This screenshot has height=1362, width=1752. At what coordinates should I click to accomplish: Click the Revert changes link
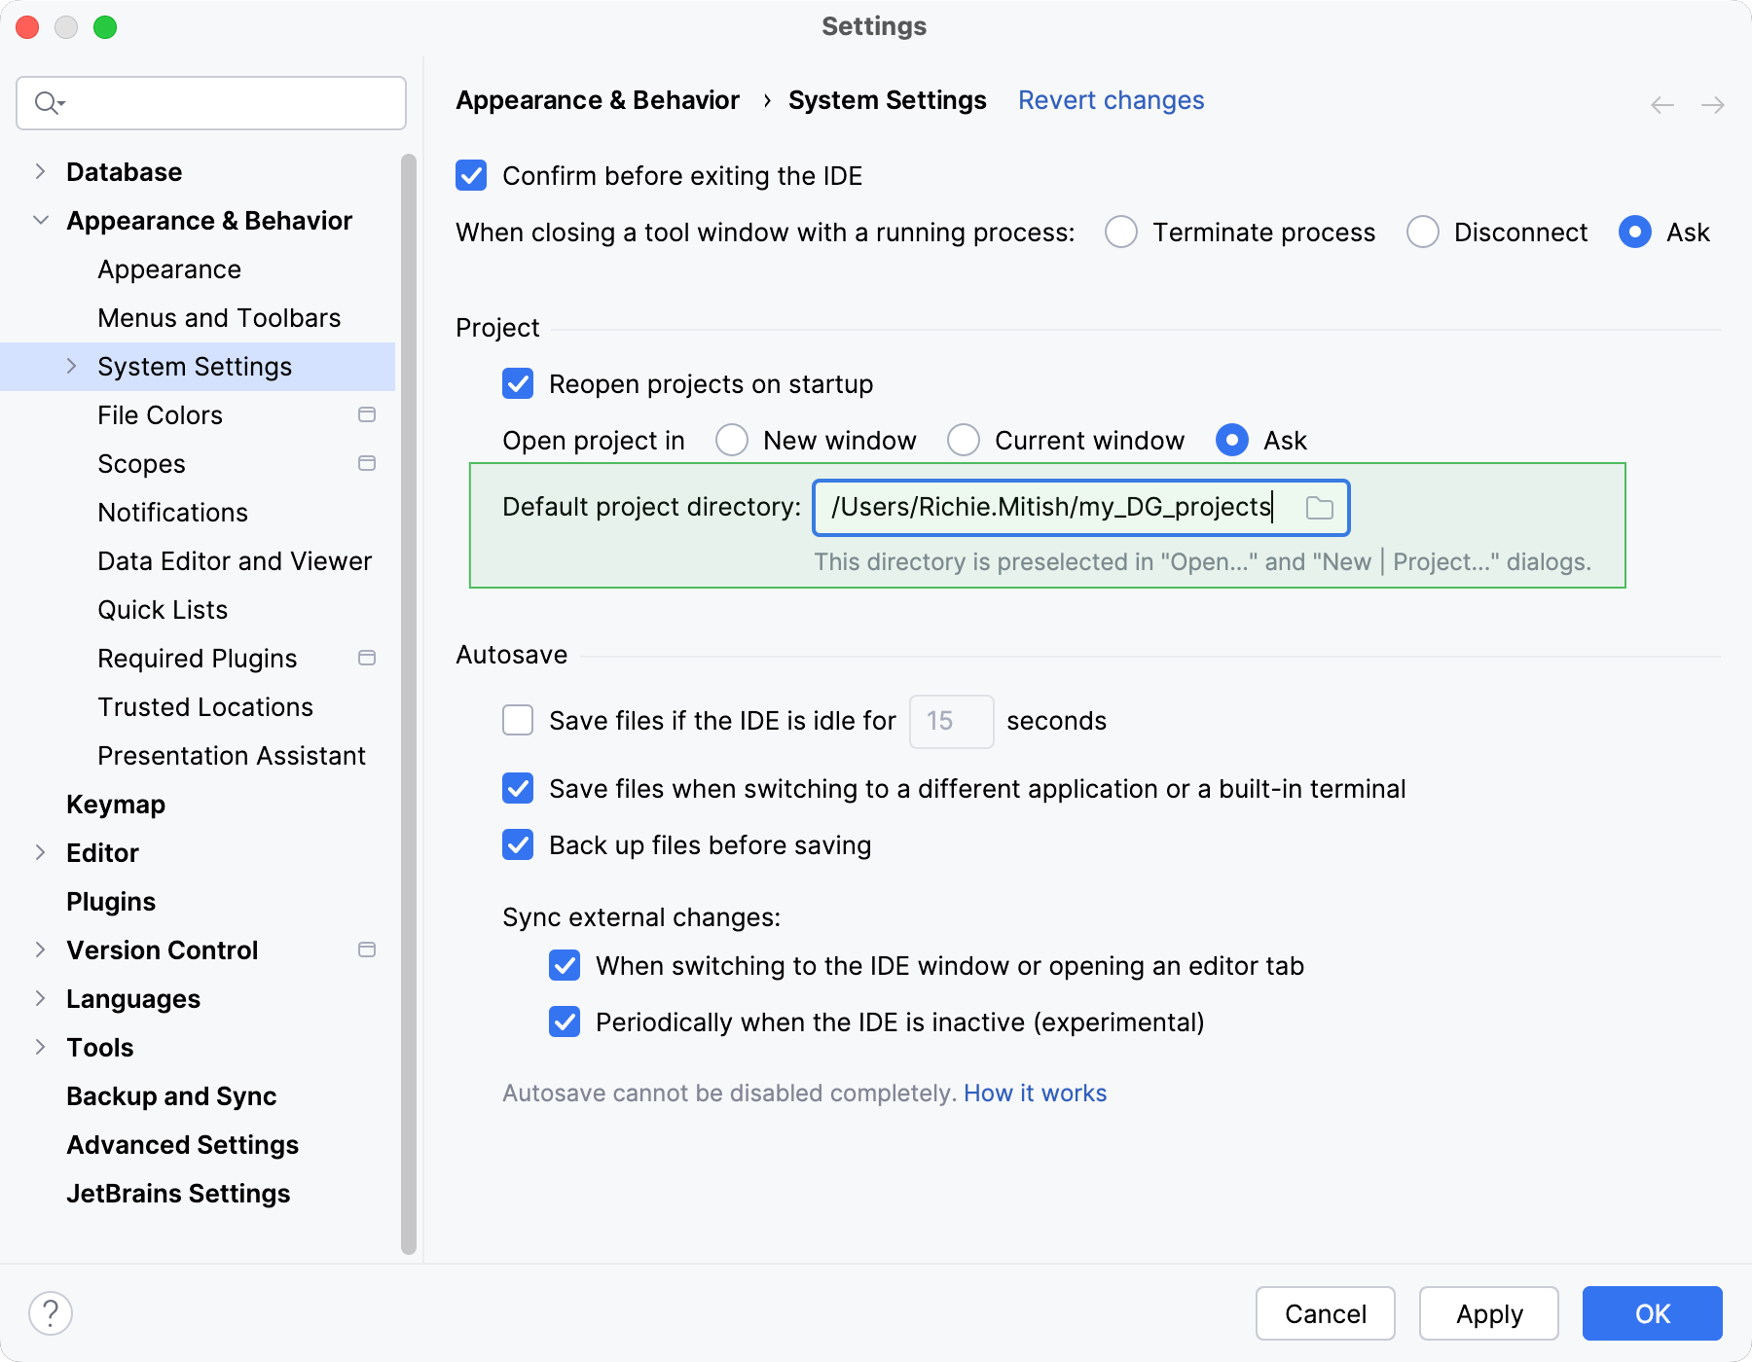(x=1110, y=100)
